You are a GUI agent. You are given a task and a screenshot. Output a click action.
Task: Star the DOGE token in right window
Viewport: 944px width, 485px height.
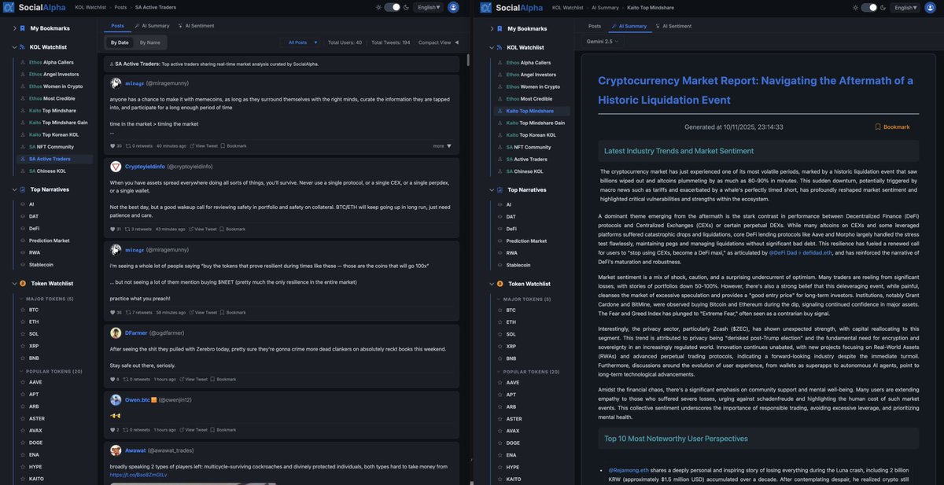point(499,443)
